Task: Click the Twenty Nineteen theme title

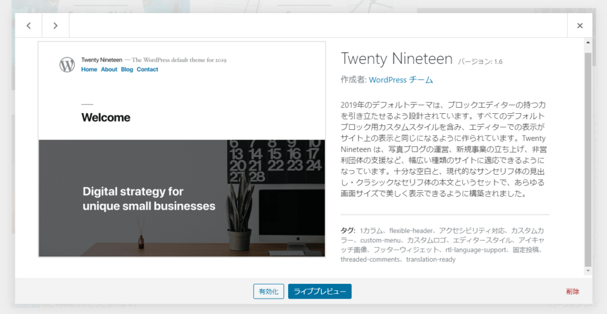Action: tap(397, 59)
